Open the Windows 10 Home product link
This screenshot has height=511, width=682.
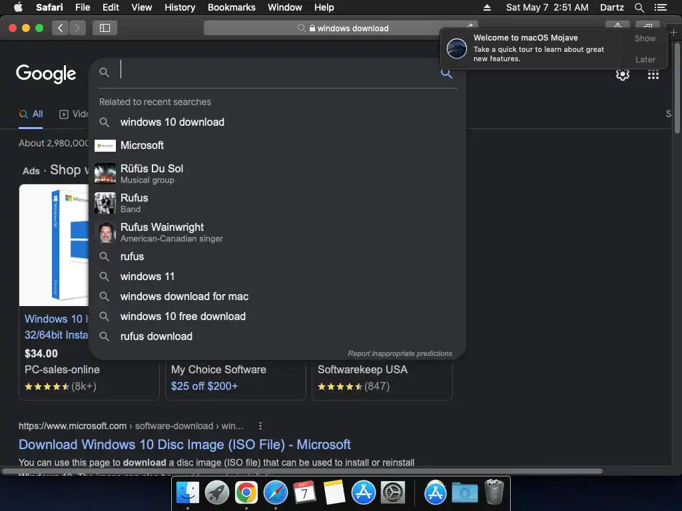pos(57,327)
